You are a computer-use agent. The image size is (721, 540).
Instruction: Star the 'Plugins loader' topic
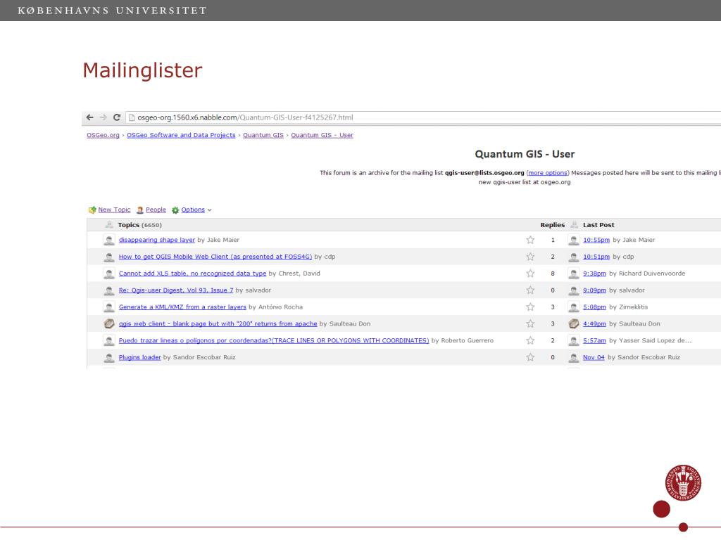point(530,357)
